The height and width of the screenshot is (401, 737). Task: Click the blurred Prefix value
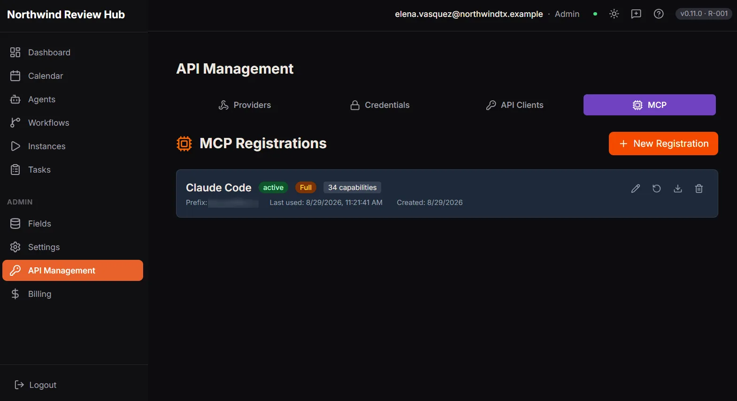[x=233, y=203]
